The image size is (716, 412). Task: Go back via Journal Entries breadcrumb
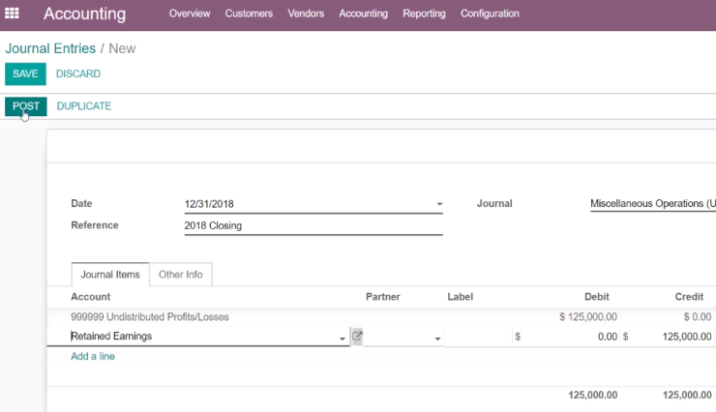[50, 48]
